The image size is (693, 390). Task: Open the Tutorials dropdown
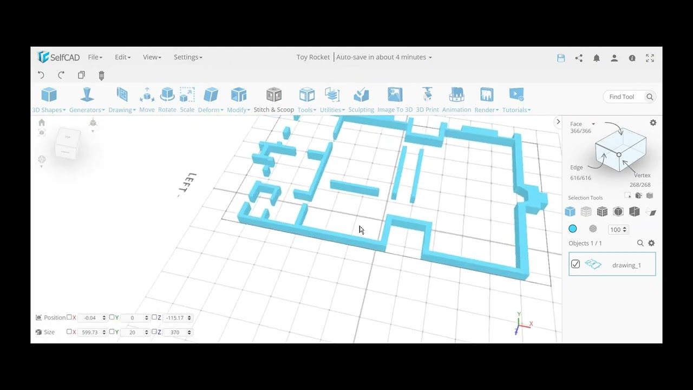point(516,100)
